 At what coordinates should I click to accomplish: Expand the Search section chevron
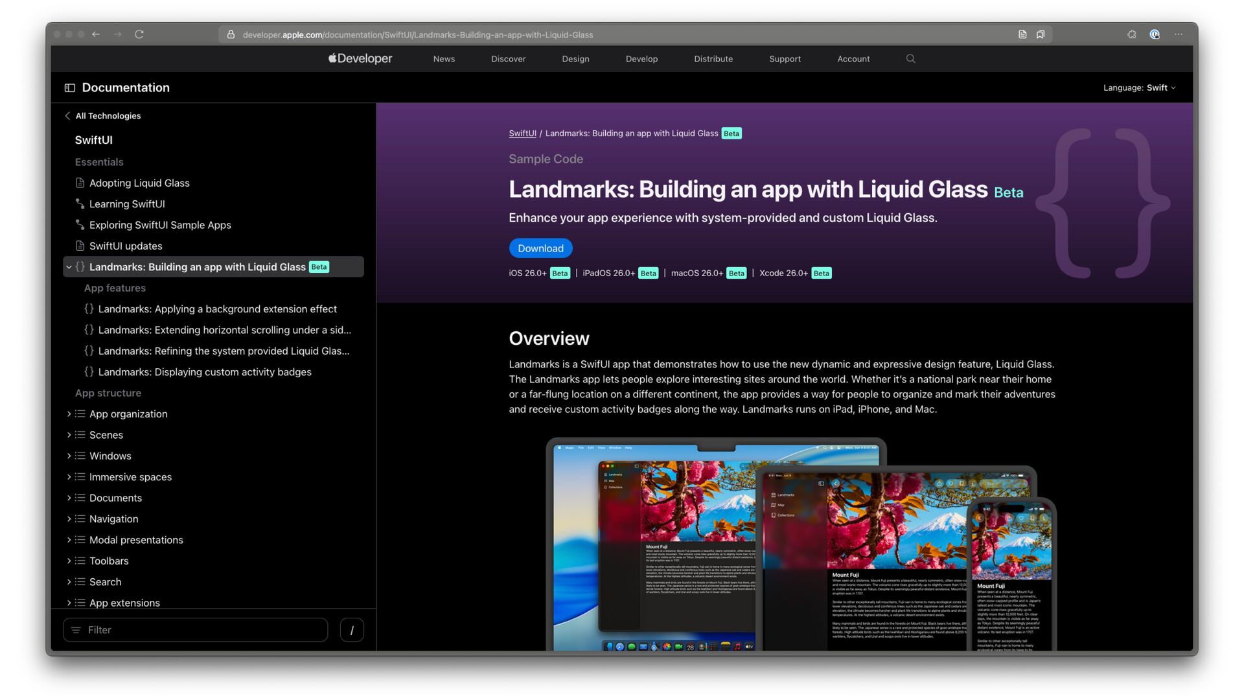[69, 581]
